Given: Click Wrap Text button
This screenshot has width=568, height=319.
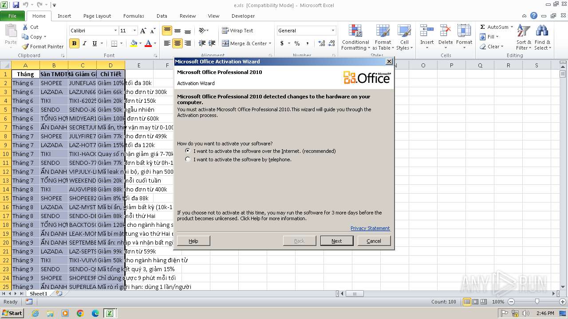Looking at the screenshot, I should 237,31.
